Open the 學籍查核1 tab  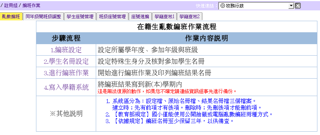click(x=164, y=17)
